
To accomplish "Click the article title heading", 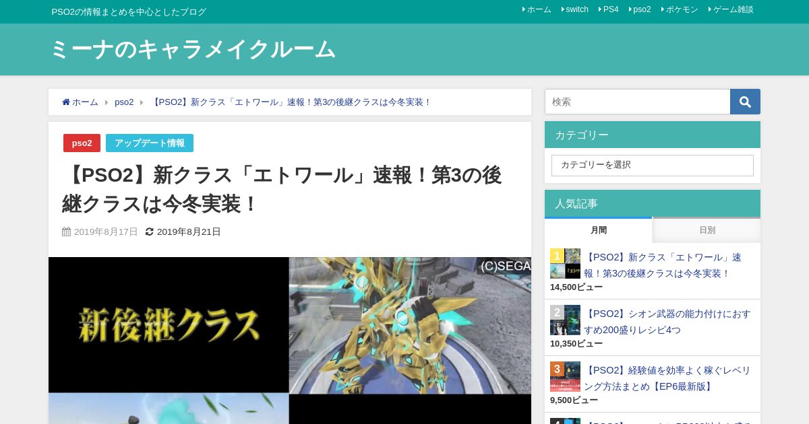I will [282, 189].
